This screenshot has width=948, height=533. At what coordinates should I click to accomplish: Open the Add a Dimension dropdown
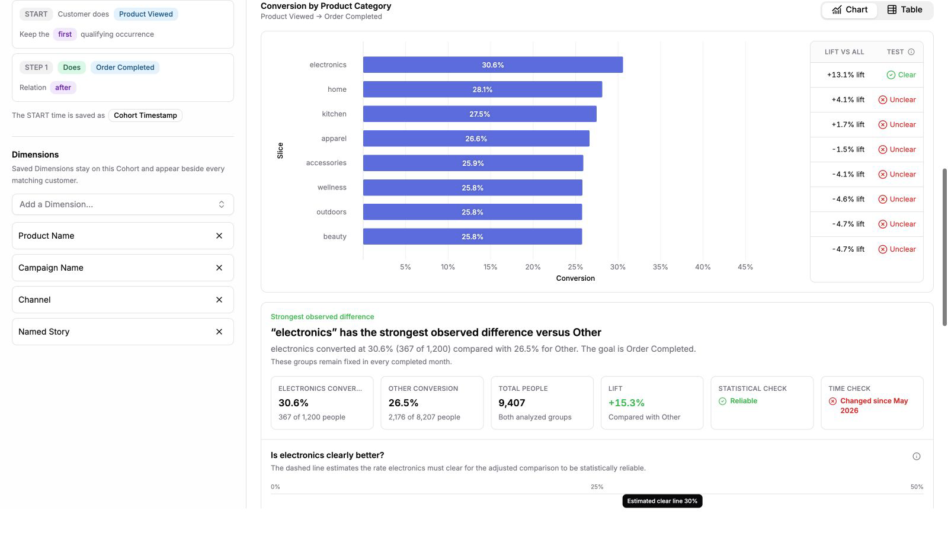pyautogui.click(x=123, y=204)
